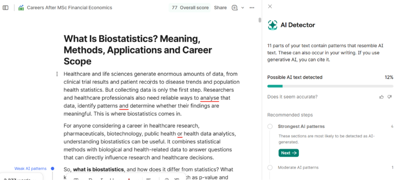
Task: Click the document chart emoji icon
Action: (x=21, y=7)
